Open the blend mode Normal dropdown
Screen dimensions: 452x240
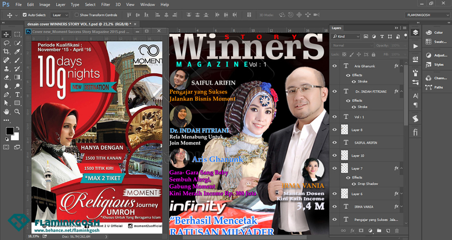click(353, 45)
